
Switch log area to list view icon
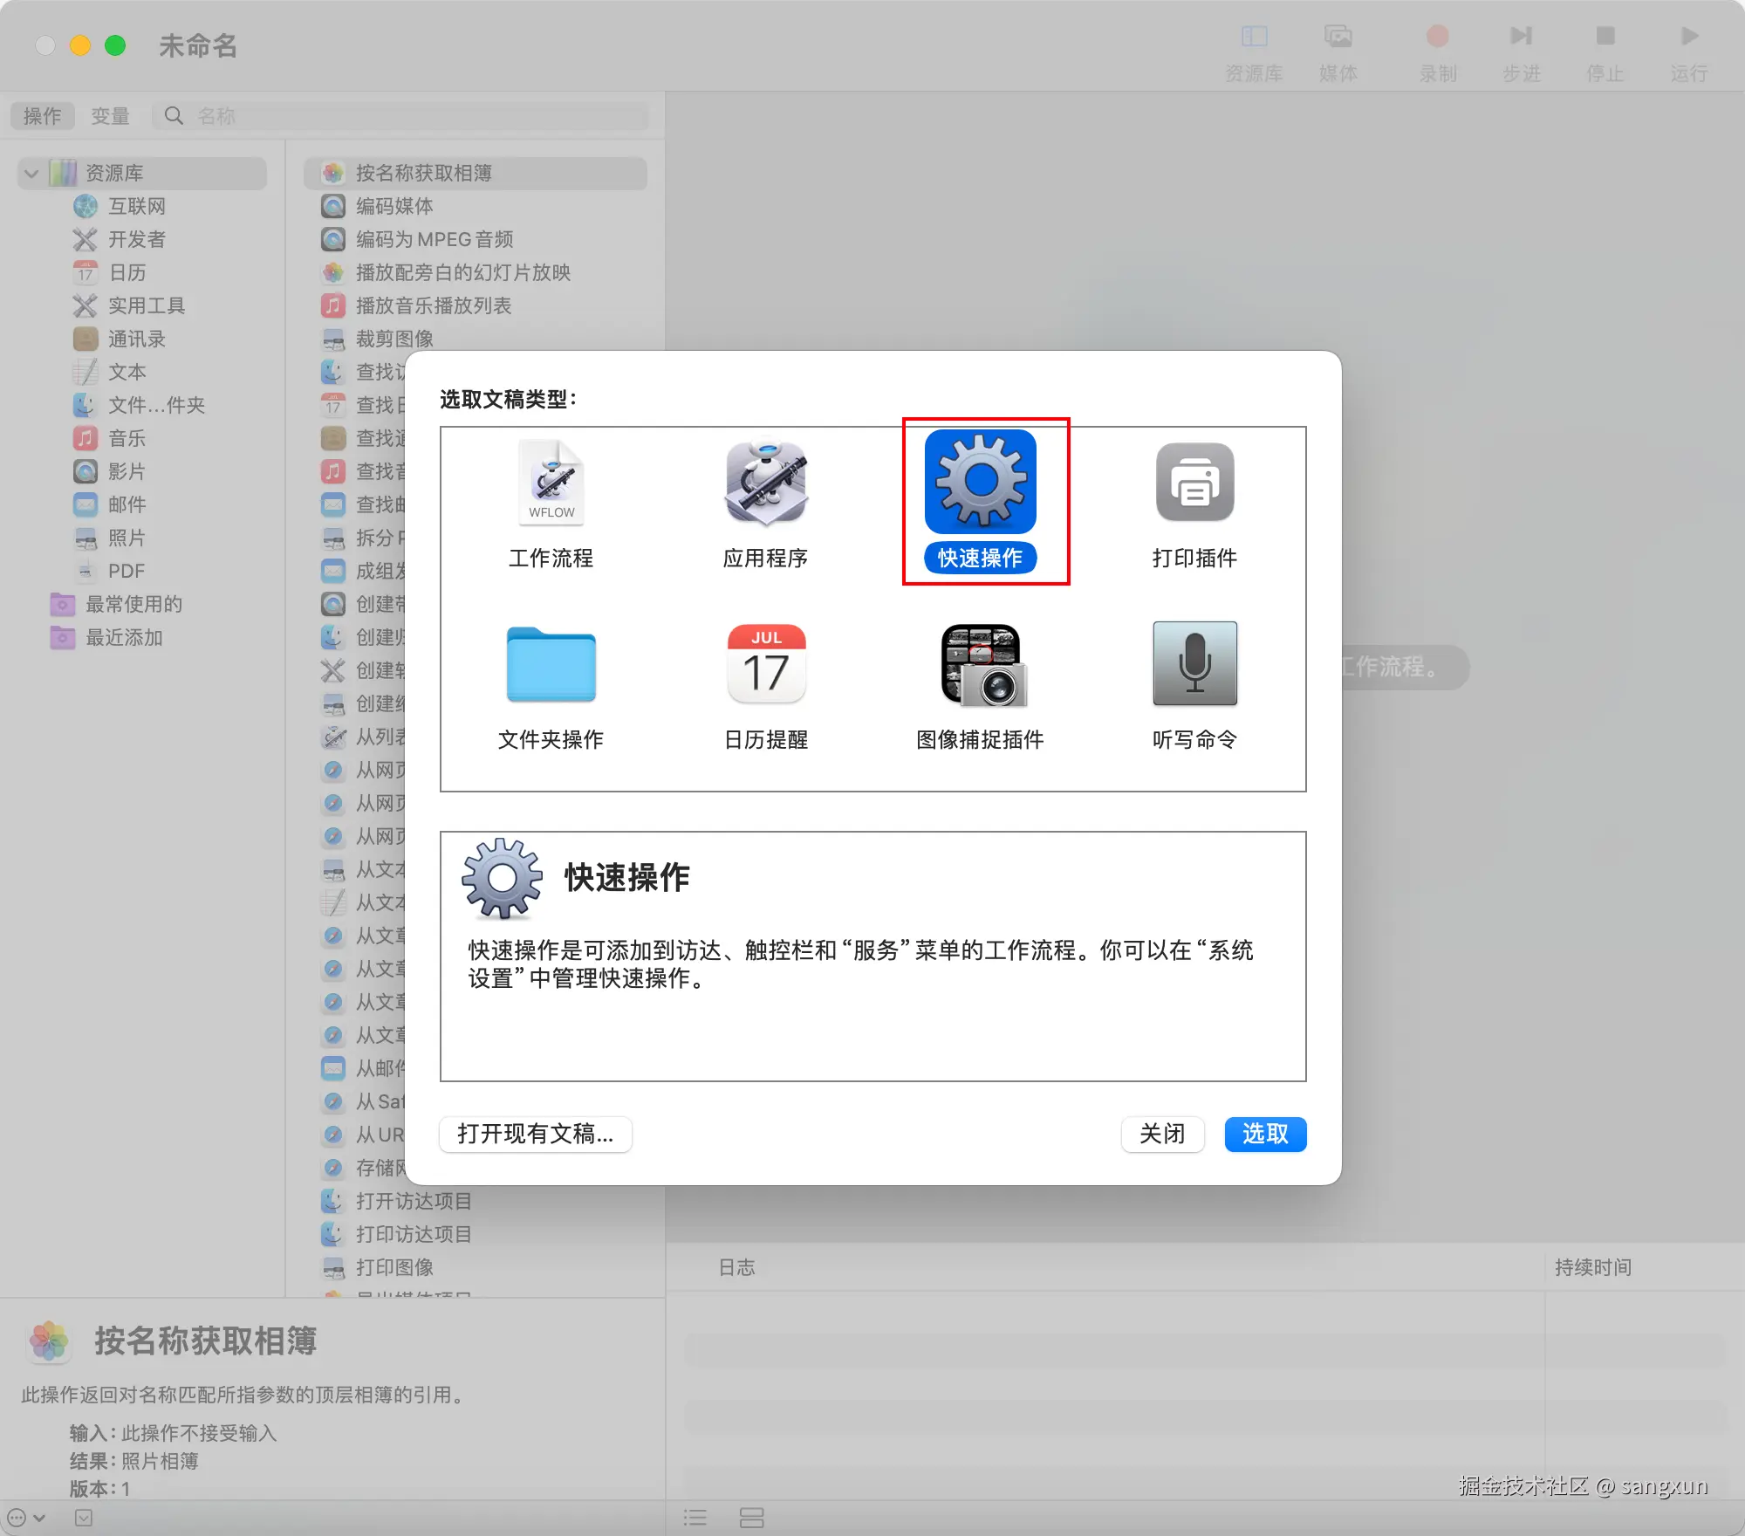point(695,1518)
